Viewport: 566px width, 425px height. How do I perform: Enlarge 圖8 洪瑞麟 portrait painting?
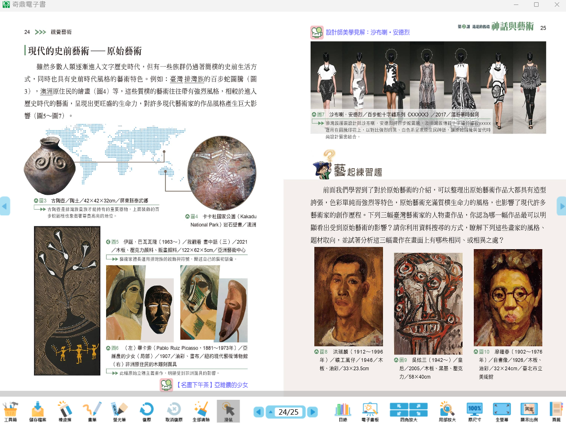coord(348,296)
